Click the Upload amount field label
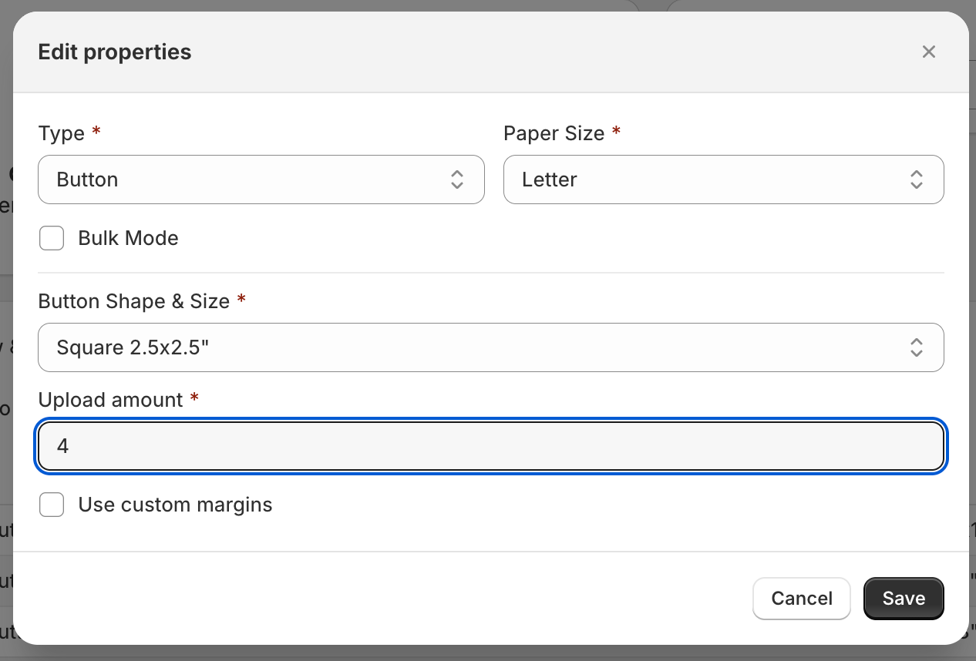Viewport: 976px width, 661px height. (110, 400)
